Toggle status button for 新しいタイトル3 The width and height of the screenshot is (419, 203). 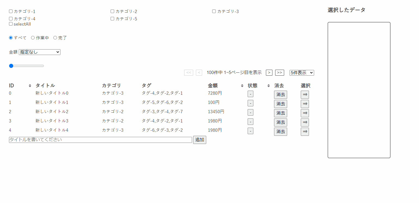point(250,122)
